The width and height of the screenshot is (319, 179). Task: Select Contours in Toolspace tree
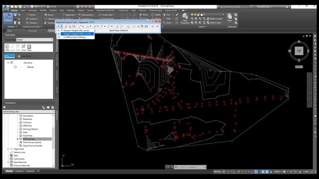pos(27,122)
